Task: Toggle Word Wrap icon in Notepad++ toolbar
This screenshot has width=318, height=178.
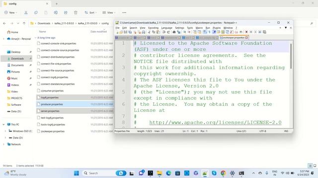Action: pos(205,32)
